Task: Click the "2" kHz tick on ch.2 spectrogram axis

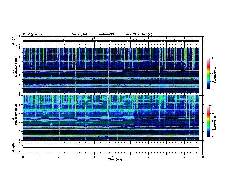Action: point(20,131)
